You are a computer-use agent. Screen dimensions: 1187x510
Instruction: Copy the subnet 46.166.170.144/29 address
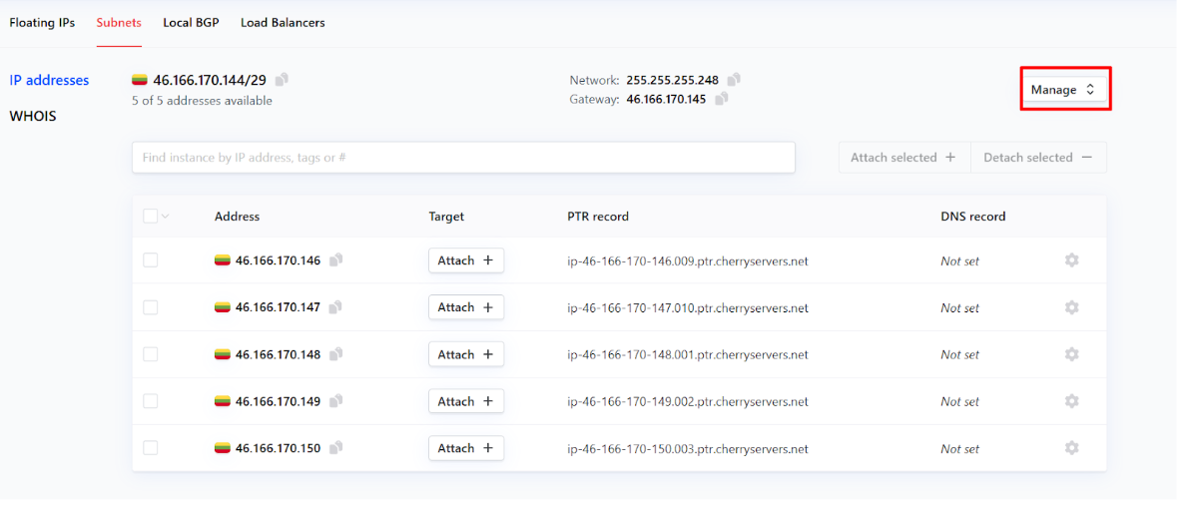click(x=283, y=80)
